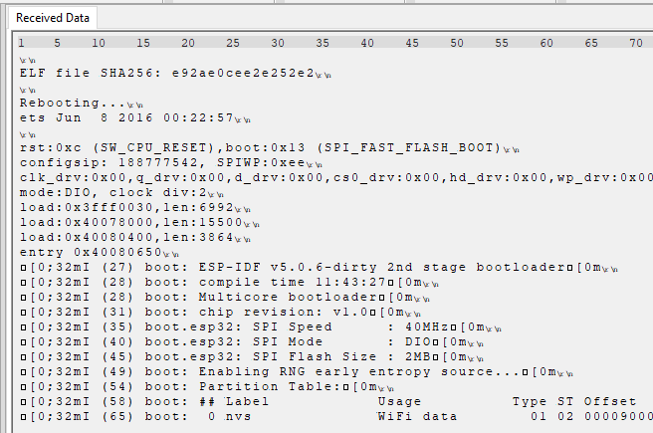
Task: Click the entry 0x40080650 line
Action: [x=100, y=252]
